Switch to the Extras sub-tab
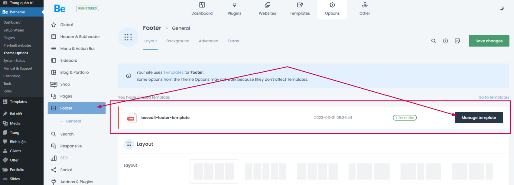 pos(233,41)
